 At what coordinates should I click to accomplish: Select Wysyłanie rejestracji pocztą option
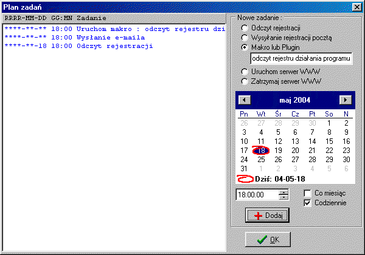click(x=245, y=38)
